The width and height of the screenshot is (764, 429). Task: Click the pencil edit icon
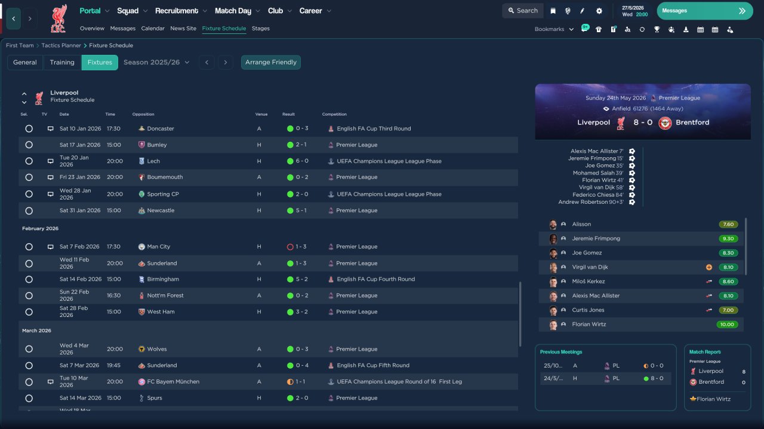coord(583,11)
